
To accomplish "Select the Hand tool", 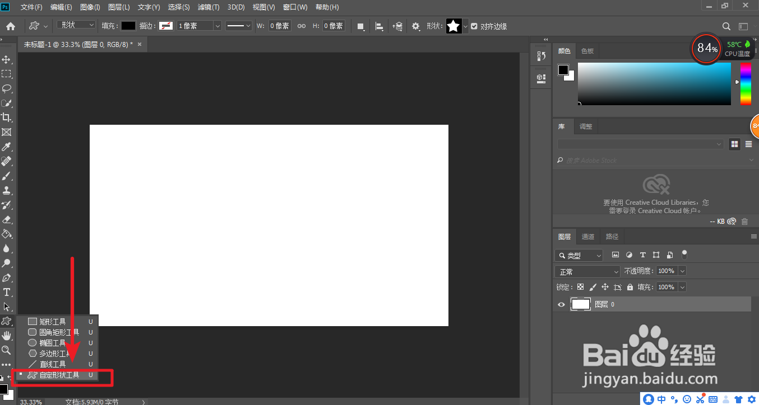I will pyautogui.click(x=7, y=336).
